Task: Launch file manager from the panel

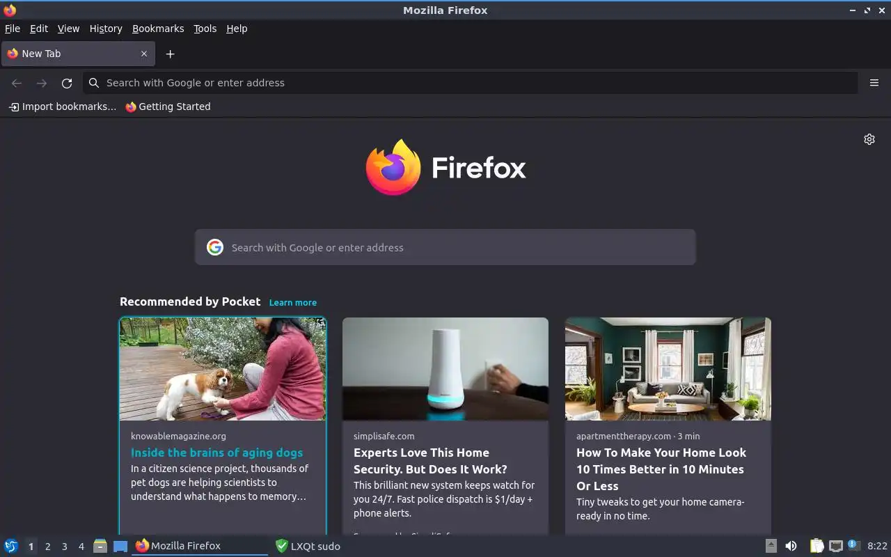Action: (100, 546)
